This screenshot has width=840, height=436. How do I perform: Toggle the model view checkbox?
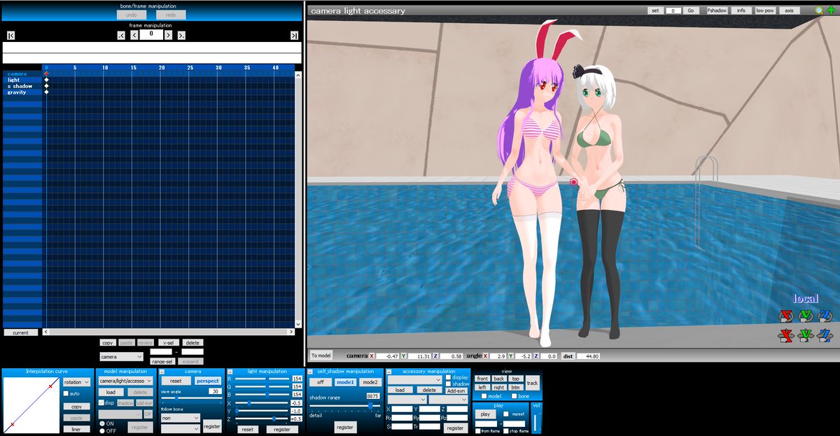pos(484,396)
